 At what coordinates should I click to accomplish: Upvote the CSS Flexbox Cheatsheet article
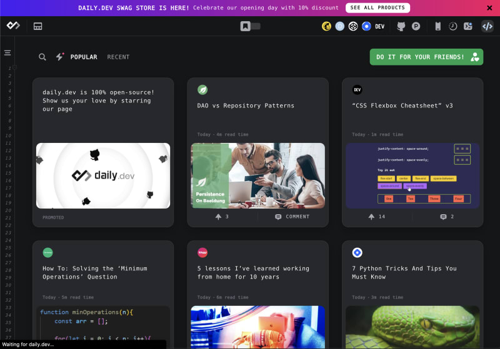377,217
